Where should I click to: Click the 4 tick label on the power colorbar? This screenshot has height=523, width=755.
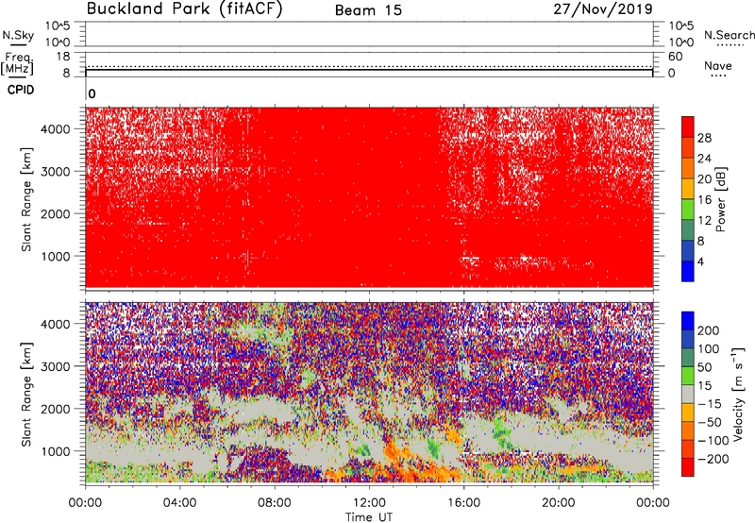click(700, 261)
